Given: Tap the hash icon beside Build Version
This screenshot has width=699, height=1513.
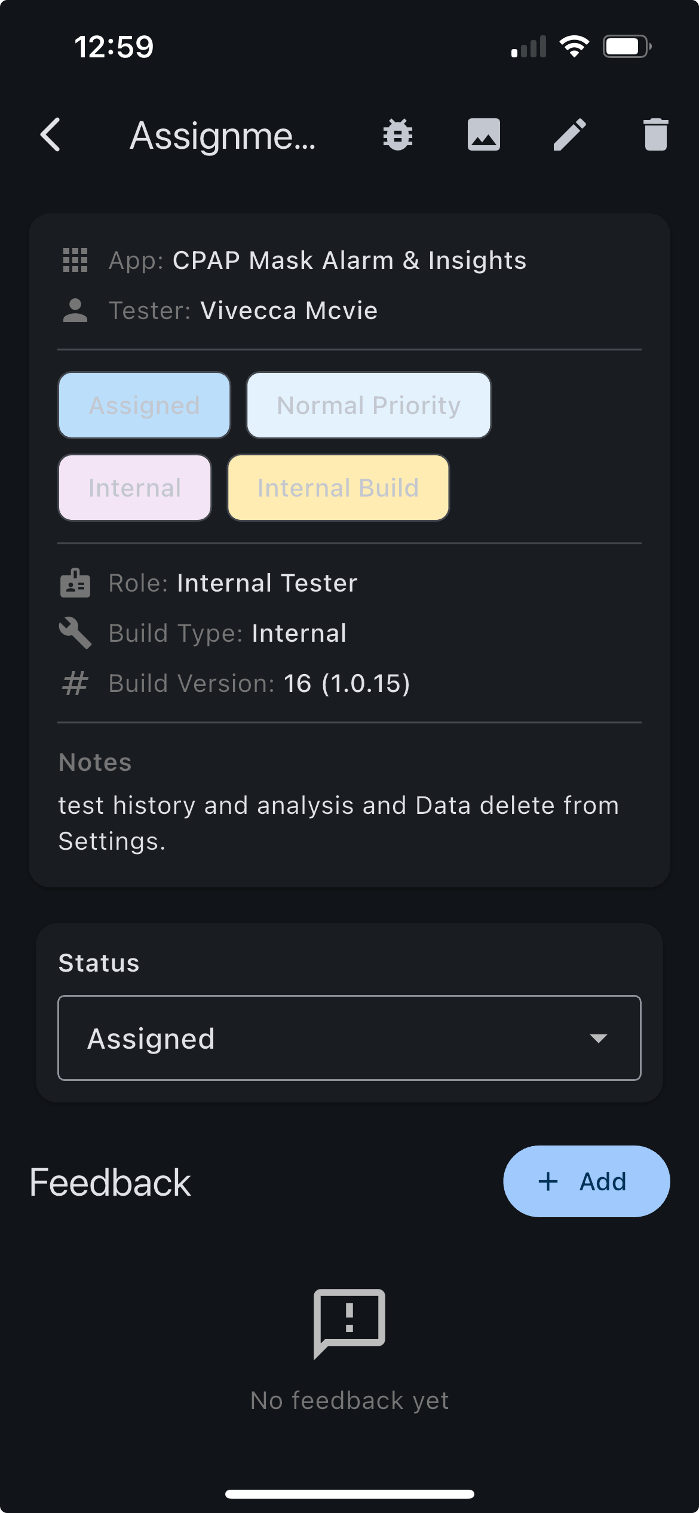Looking at the screenshot, I should pyautogui.click(x=74, y=682).
